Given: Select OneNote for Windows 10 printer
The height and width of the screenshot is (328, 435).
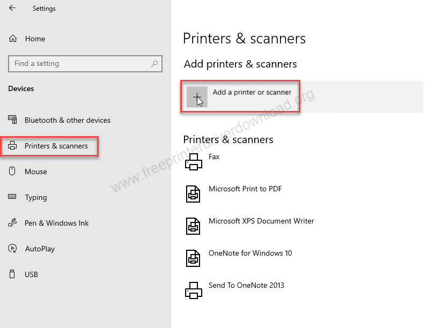Looking at the screenshot, I should tap(250, 253).
